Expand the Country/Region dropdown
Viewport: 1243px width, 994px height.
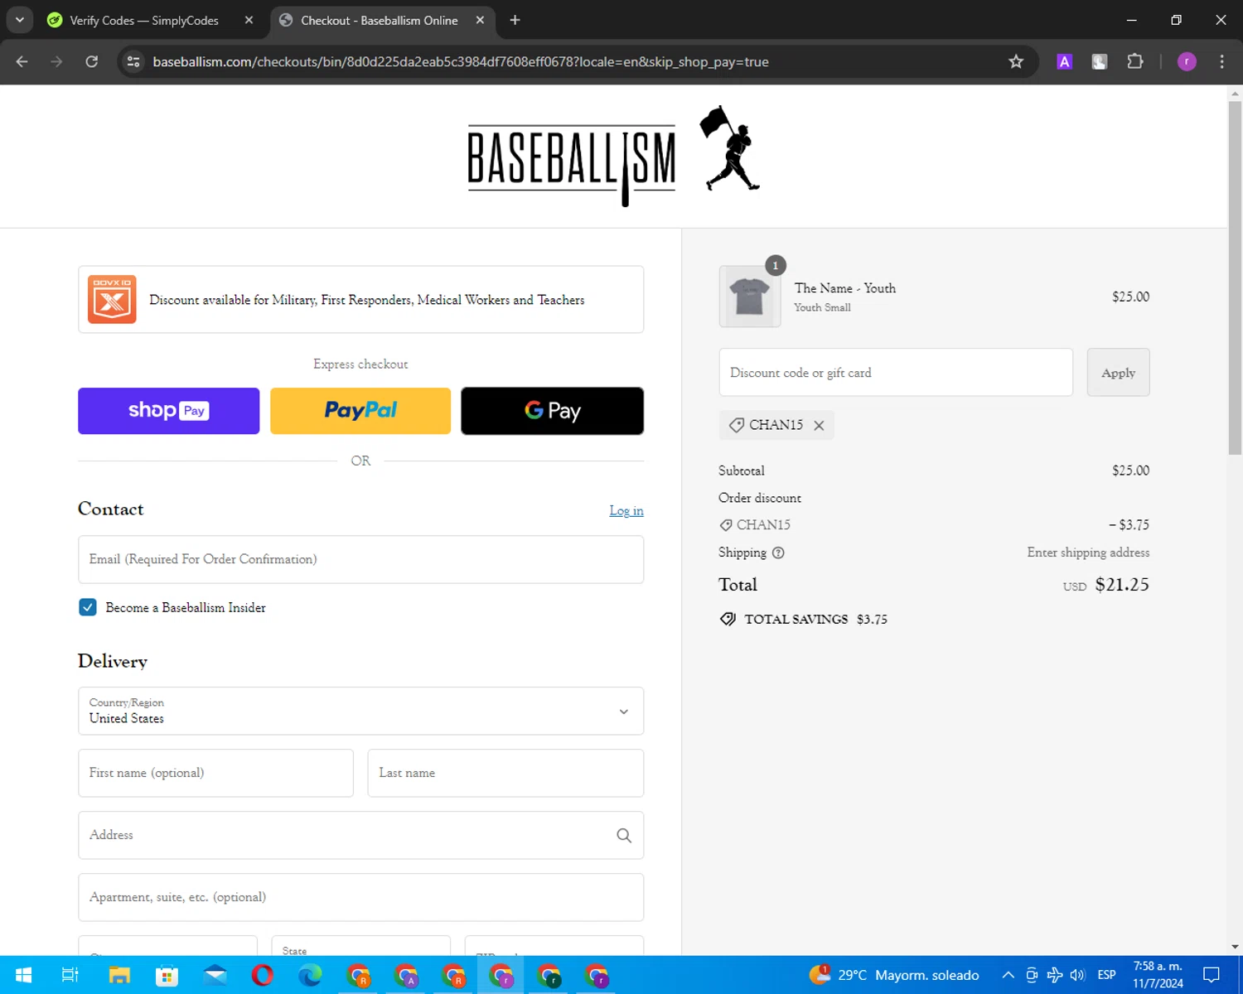pyautogui.click(x=360, y=711)
